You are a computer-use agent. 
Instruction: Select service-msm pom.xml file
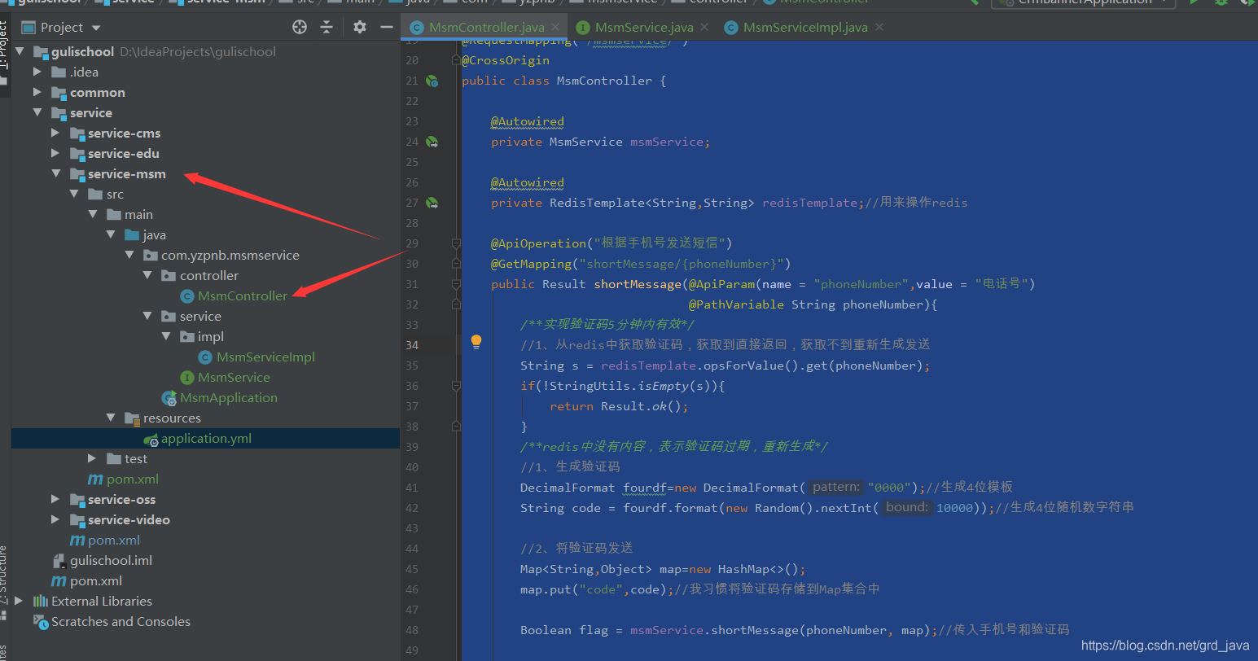pyautogui.click(x=132, y=479)
